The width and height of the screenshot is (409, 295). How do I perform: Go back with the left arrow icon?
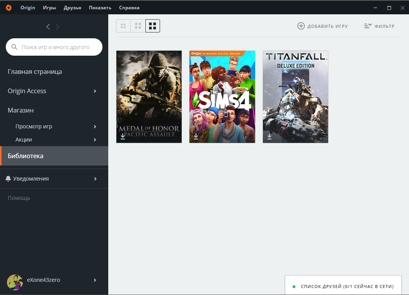click(48, 27)
